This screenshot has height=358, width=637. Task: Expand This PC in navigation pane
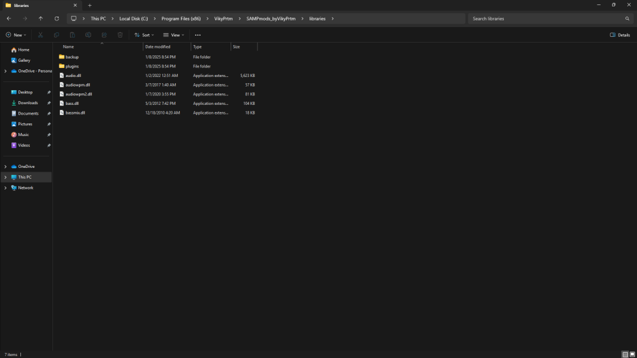(5, 177)
